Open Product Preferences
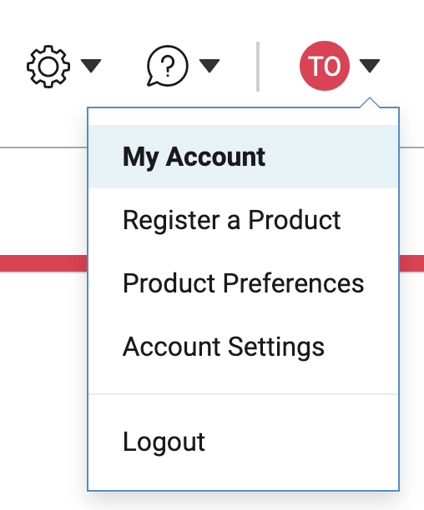This screenshot has height=510, width=424. click(x=243, y=283)
